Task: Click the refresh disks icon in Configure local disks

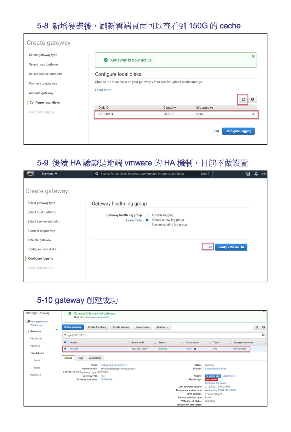Action: point(243,99)
